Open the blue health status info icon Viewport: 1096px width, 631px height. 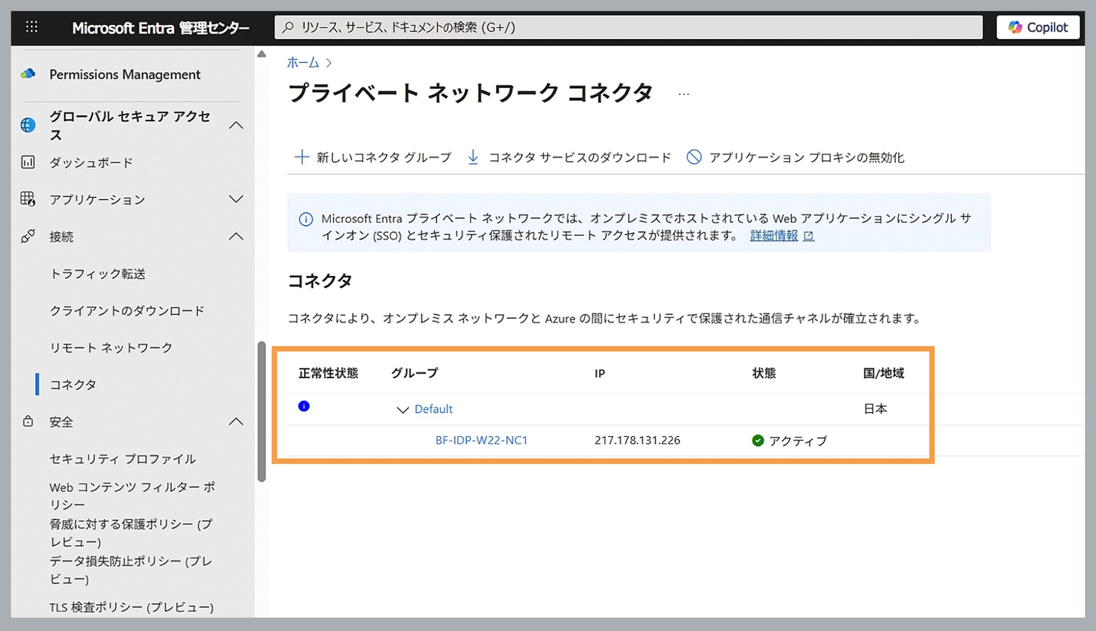coord(303,406)
